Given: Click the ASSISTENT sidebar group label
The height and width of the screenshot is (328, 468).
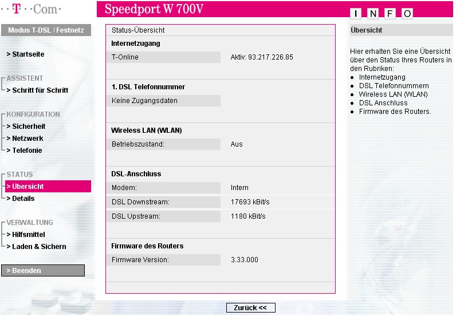Looking at the screenshot, I should coord(25,78).
